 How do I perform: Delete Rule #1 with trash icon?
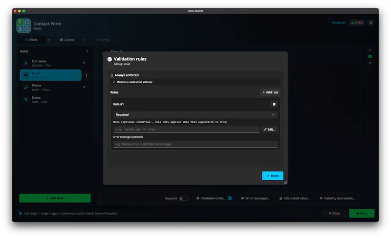click(274, 104)
